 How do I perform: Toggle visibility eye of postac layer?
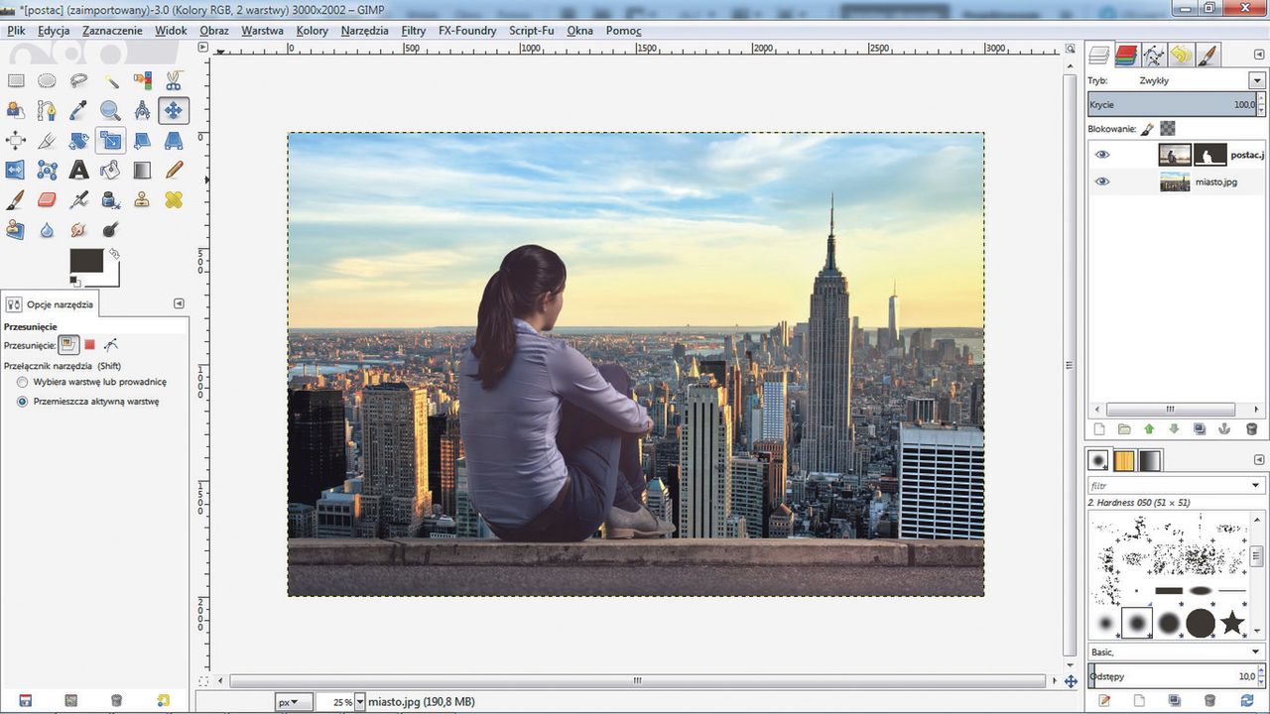(1102, 155)
